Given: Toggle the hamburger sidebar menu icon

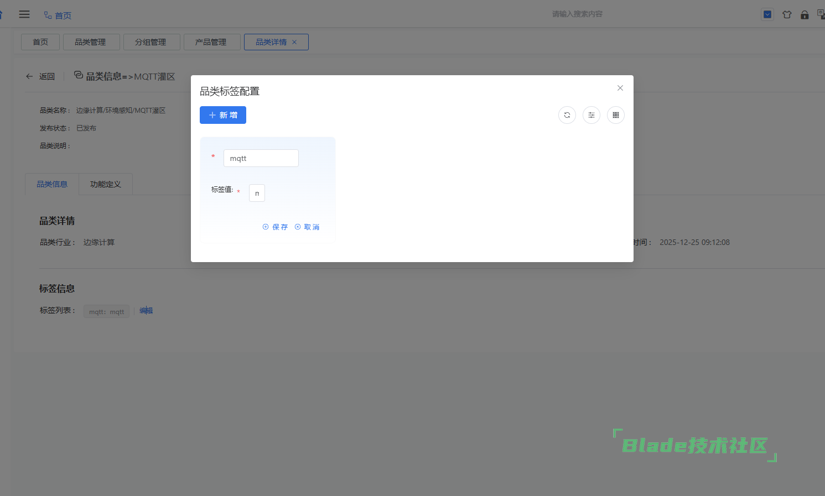Looking at the screenshot, I should pyautogui.click(x=24, y=14).
